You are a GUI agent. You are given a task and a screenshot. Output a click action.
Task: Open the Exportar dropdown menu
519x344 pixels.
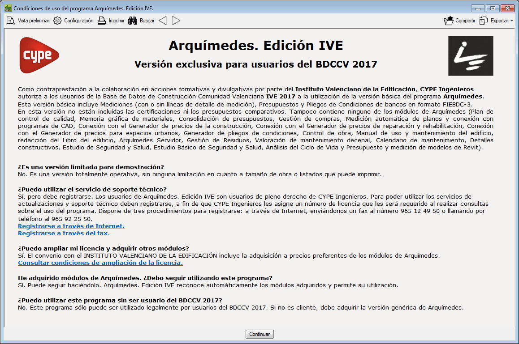tap(496, 21)
